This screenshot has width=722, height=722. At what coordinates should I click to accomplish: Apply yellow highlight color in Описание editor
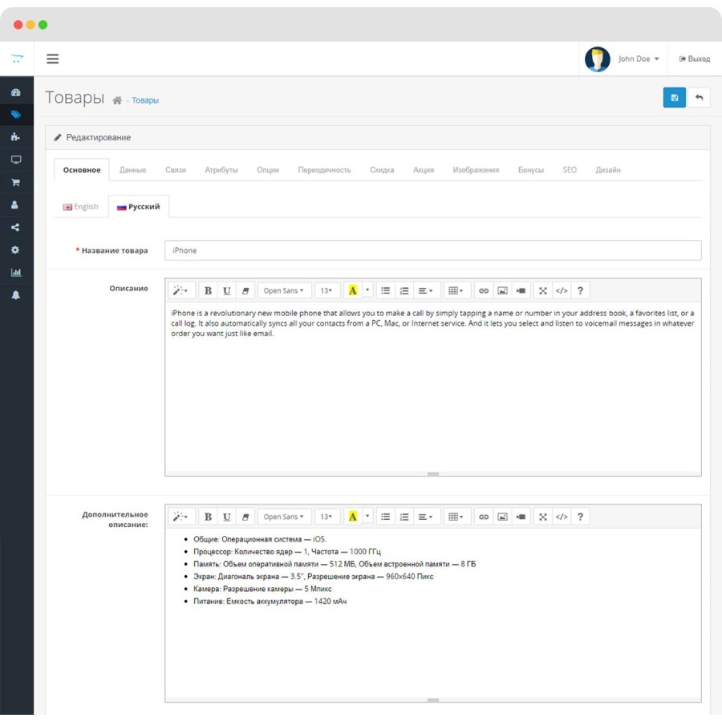click(353, 290)
